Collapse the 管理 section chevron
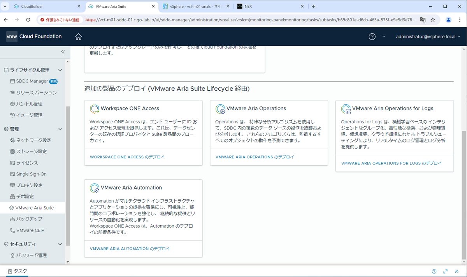This screenshot has width=467, height=277. pos(60,129)
